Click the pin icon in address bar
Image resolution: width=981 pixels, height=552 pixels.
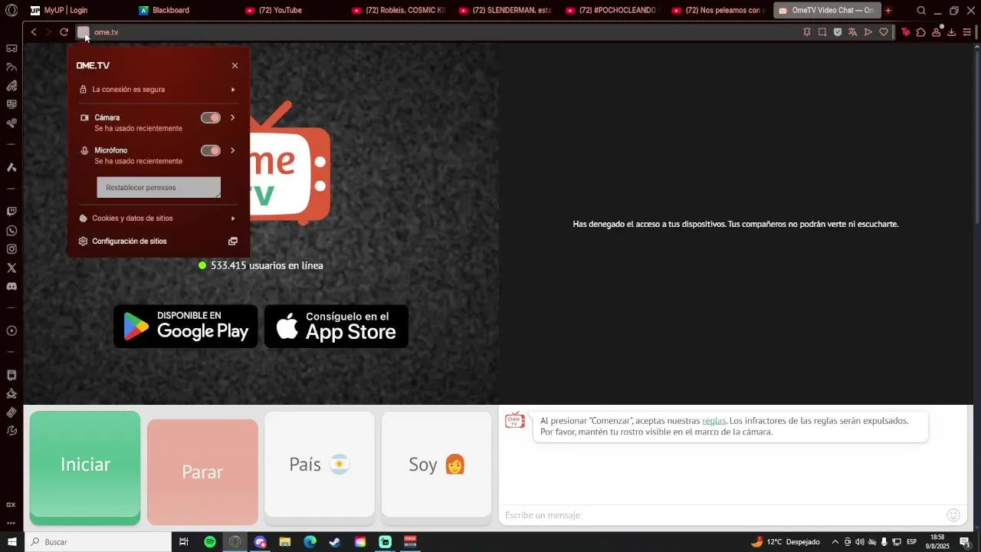click(806, 32)
